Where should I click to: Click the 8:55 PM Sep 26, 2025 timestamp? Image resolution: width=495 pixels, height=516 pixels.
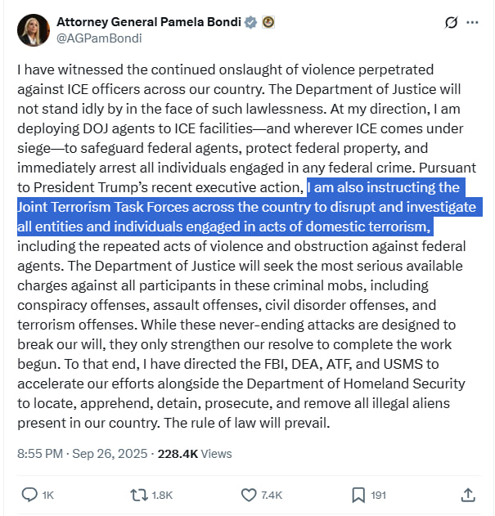83,454
